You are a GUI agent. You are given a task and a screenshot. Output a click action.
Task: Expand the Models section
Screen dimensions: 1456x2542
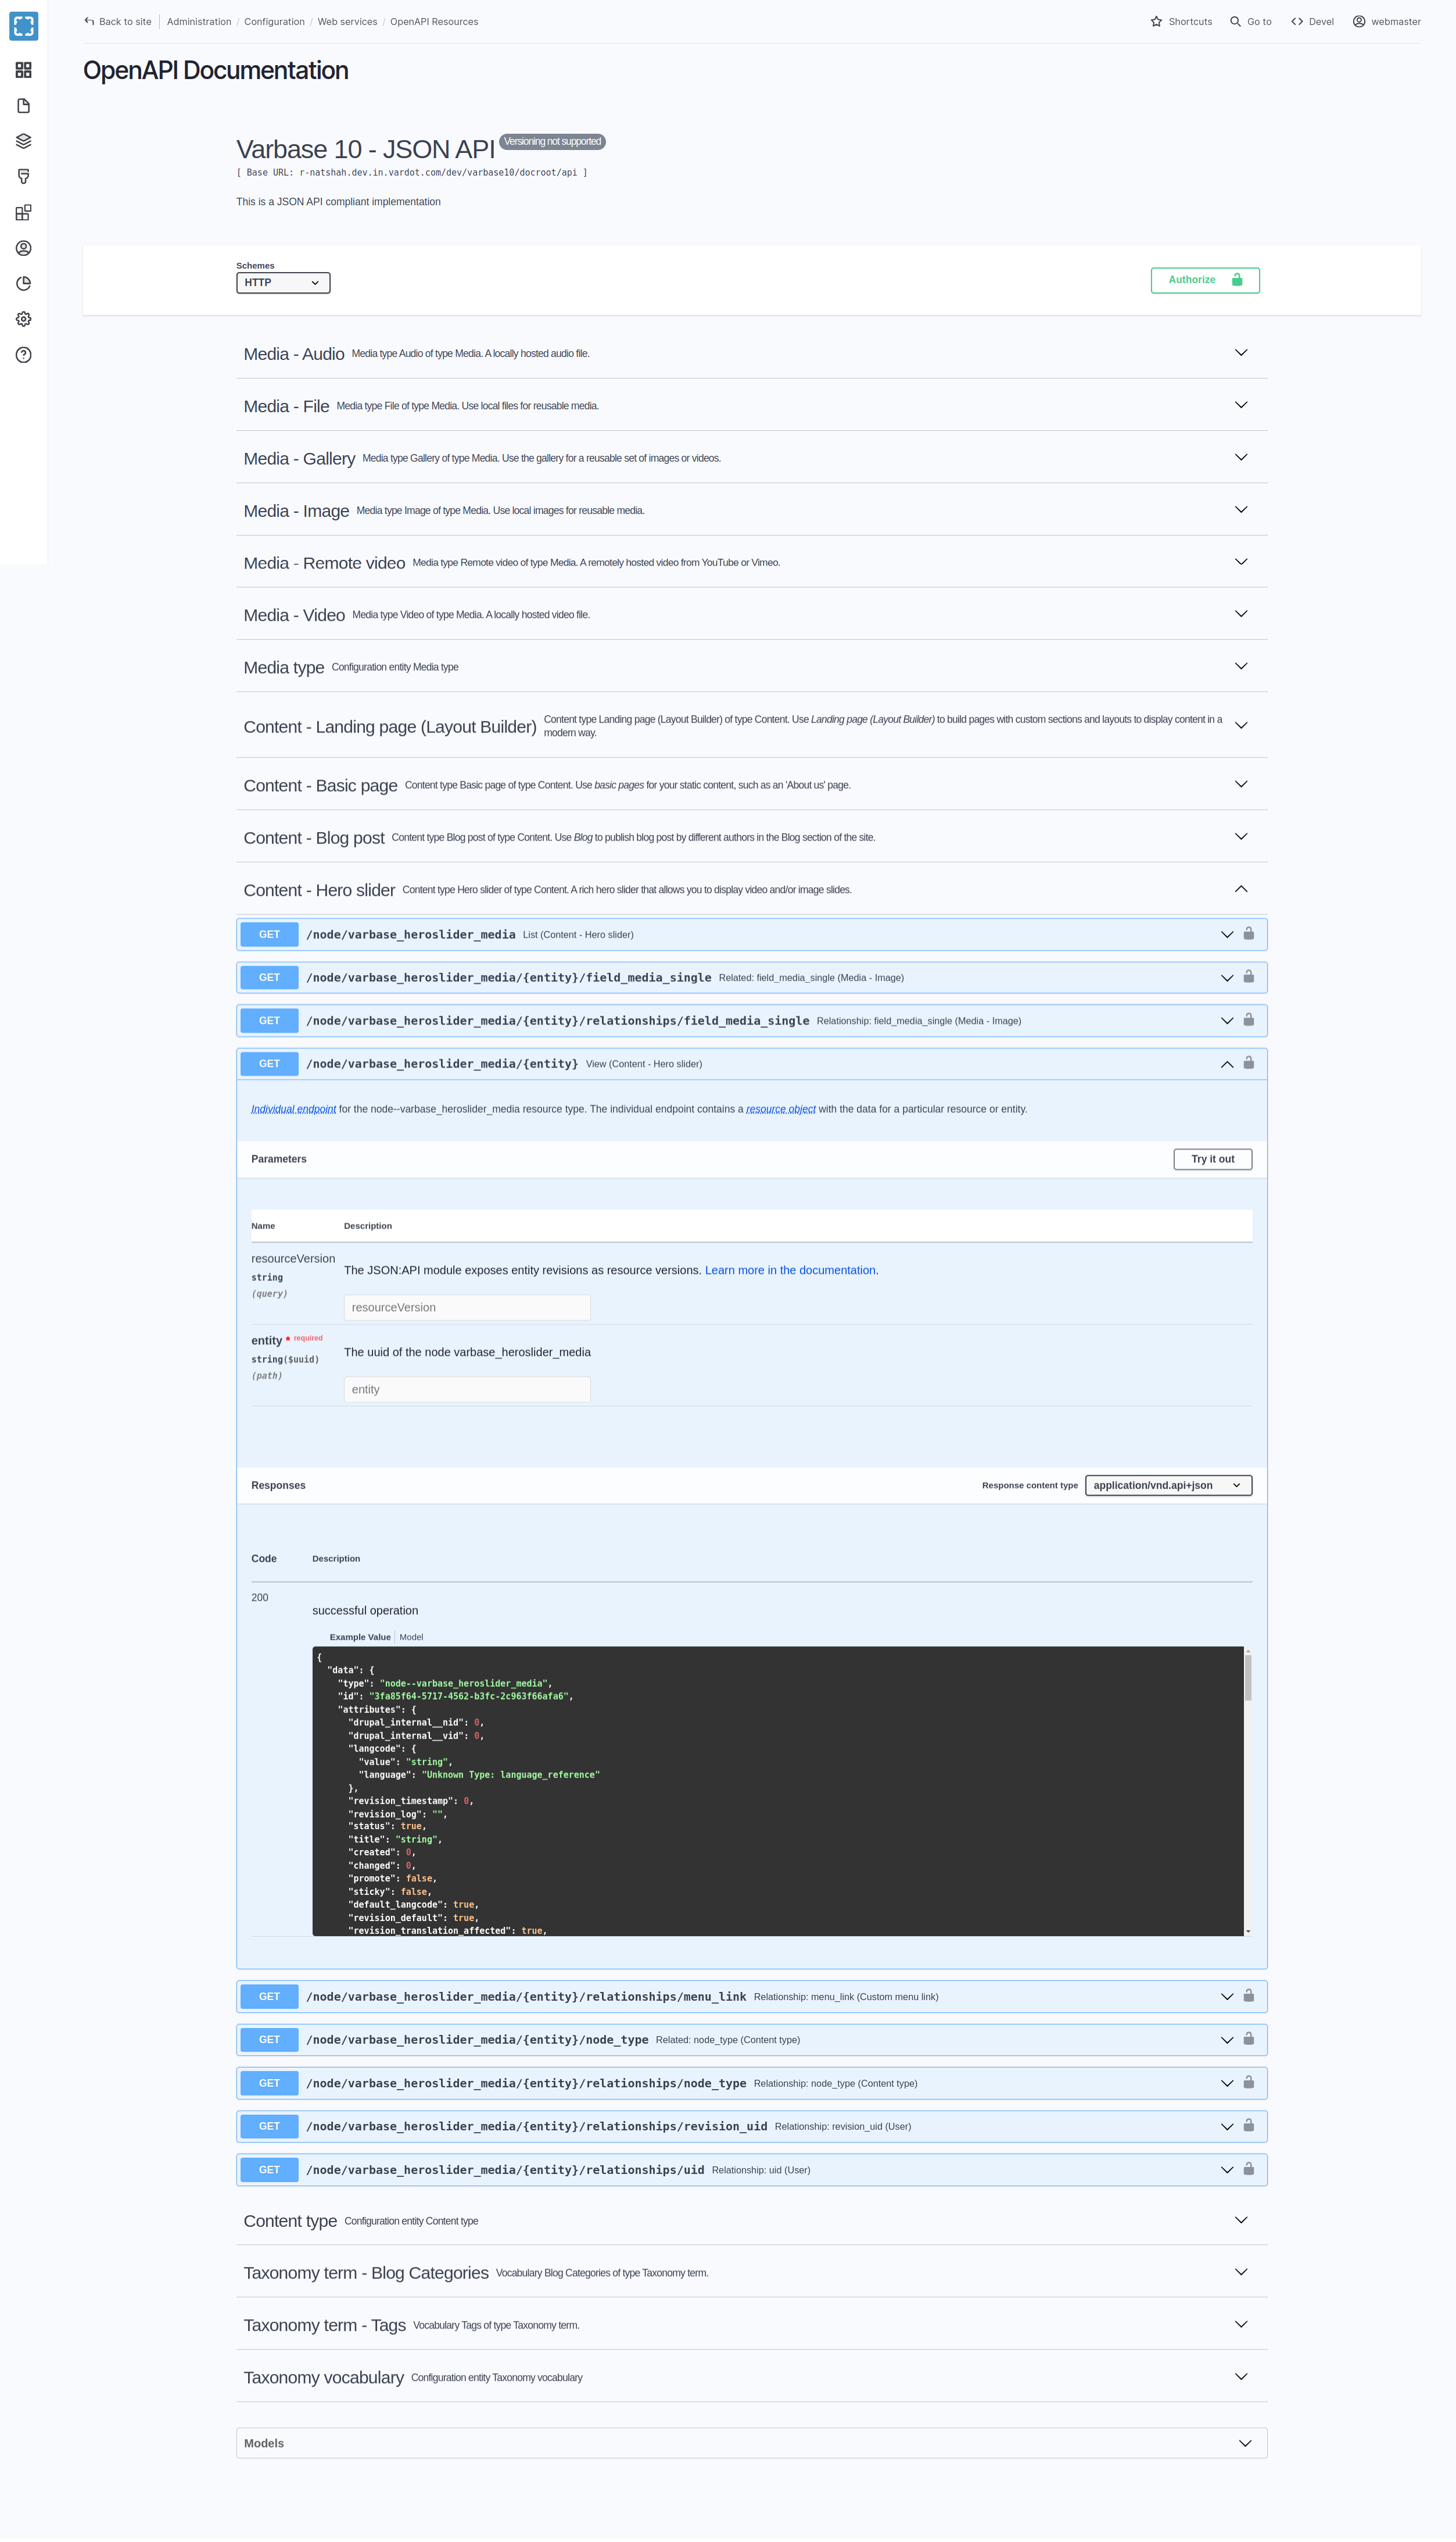tap(751, 2443)
